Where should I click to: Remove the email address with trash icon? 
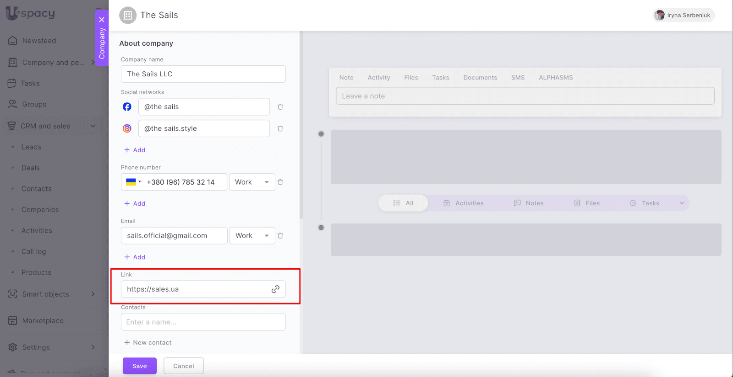(280, 236)
